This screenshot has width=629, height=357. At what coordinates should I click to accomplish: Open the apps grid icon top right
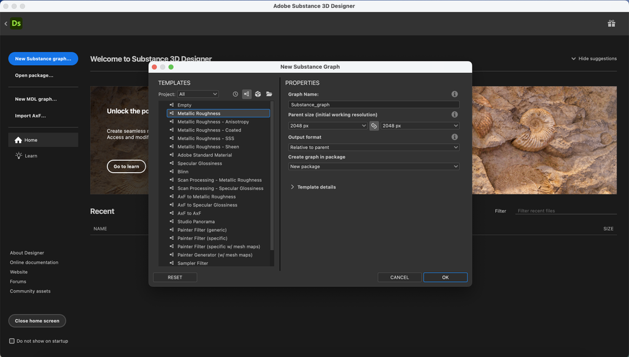(x=611, y=23)
